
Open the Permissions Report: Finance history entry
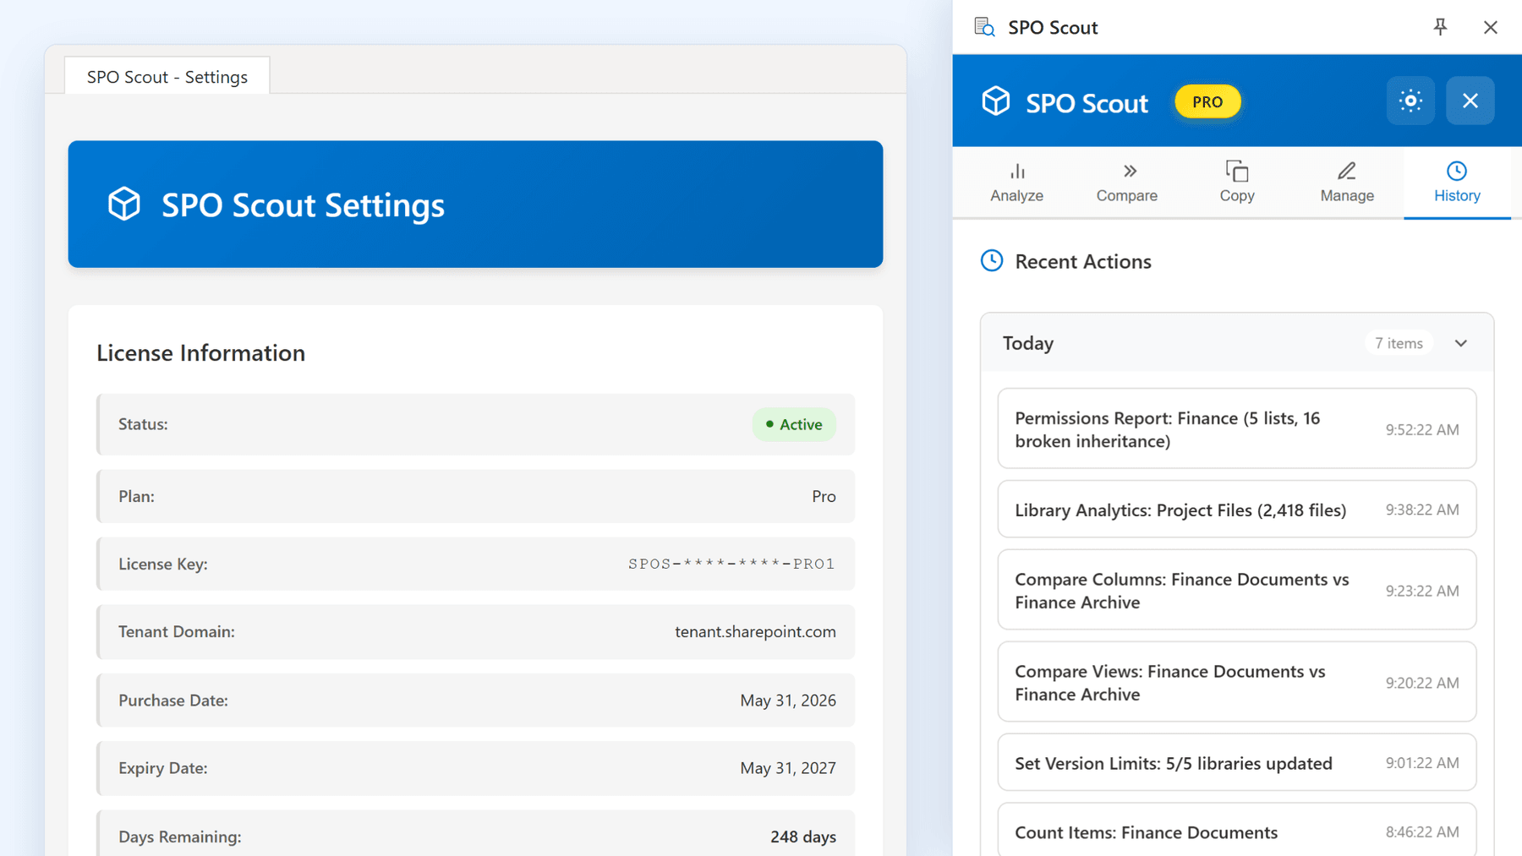coord(1237,428)
